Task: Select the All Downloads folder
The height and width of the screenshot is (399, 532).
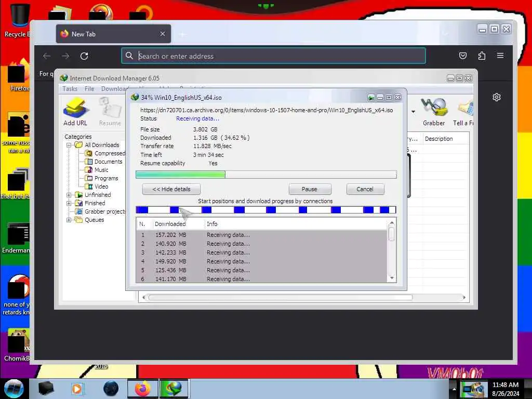Action: point(102,145)
